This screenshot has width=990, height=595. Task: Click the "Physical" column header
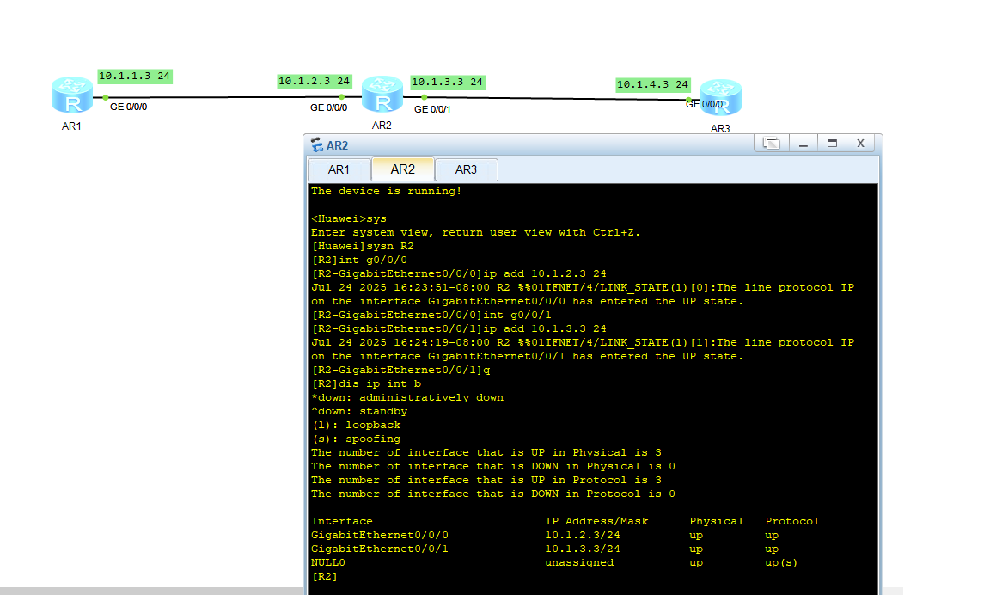tap(717, 521)
